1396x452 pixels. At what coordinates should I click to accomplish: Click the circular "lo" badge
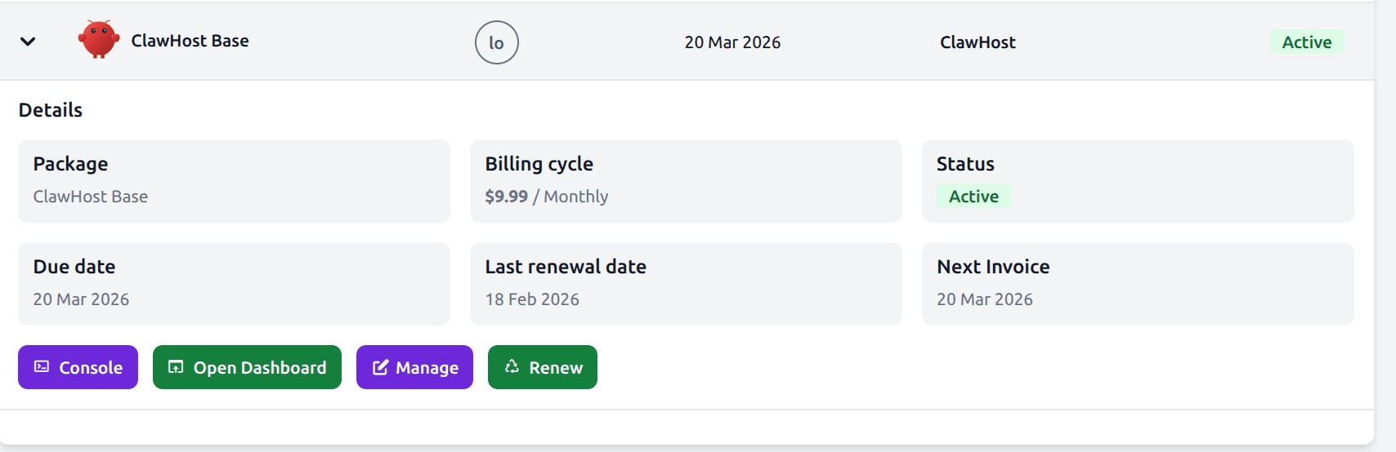(x=496, y=42)
